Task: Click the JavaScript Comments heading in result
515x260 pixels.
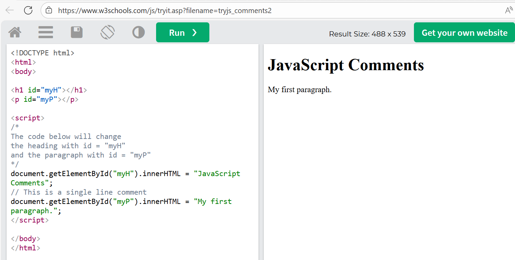Action: point(346,65)
